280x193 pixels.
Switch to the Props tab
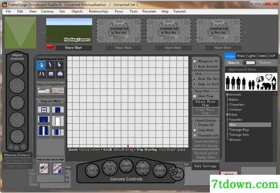241,56
